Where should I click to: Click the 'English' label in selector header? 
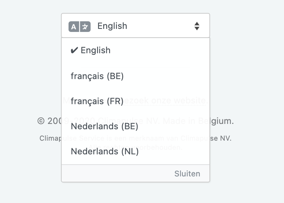click(112, 26)
